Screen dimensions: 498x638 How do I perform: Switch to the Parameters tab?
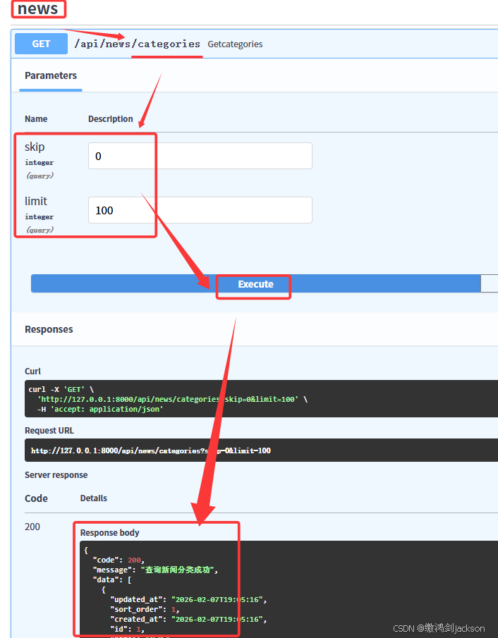click(51, 75)
